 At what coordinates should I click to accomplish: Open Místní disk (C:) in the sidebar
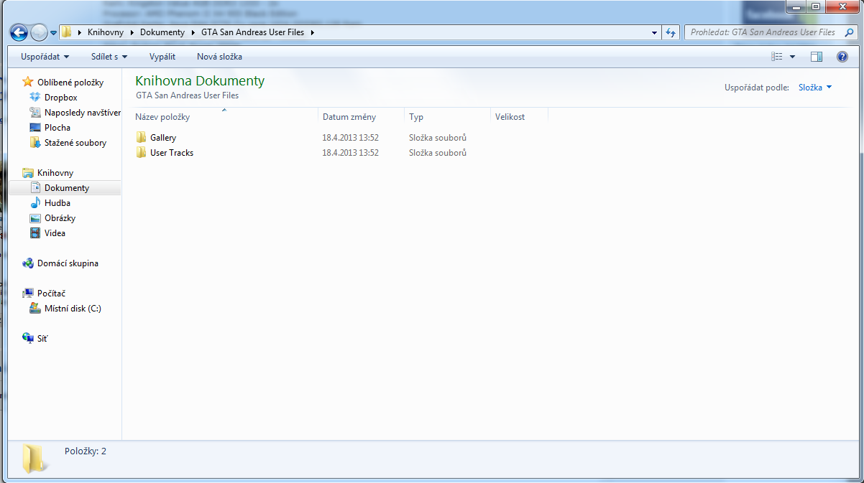click(73, 308)
